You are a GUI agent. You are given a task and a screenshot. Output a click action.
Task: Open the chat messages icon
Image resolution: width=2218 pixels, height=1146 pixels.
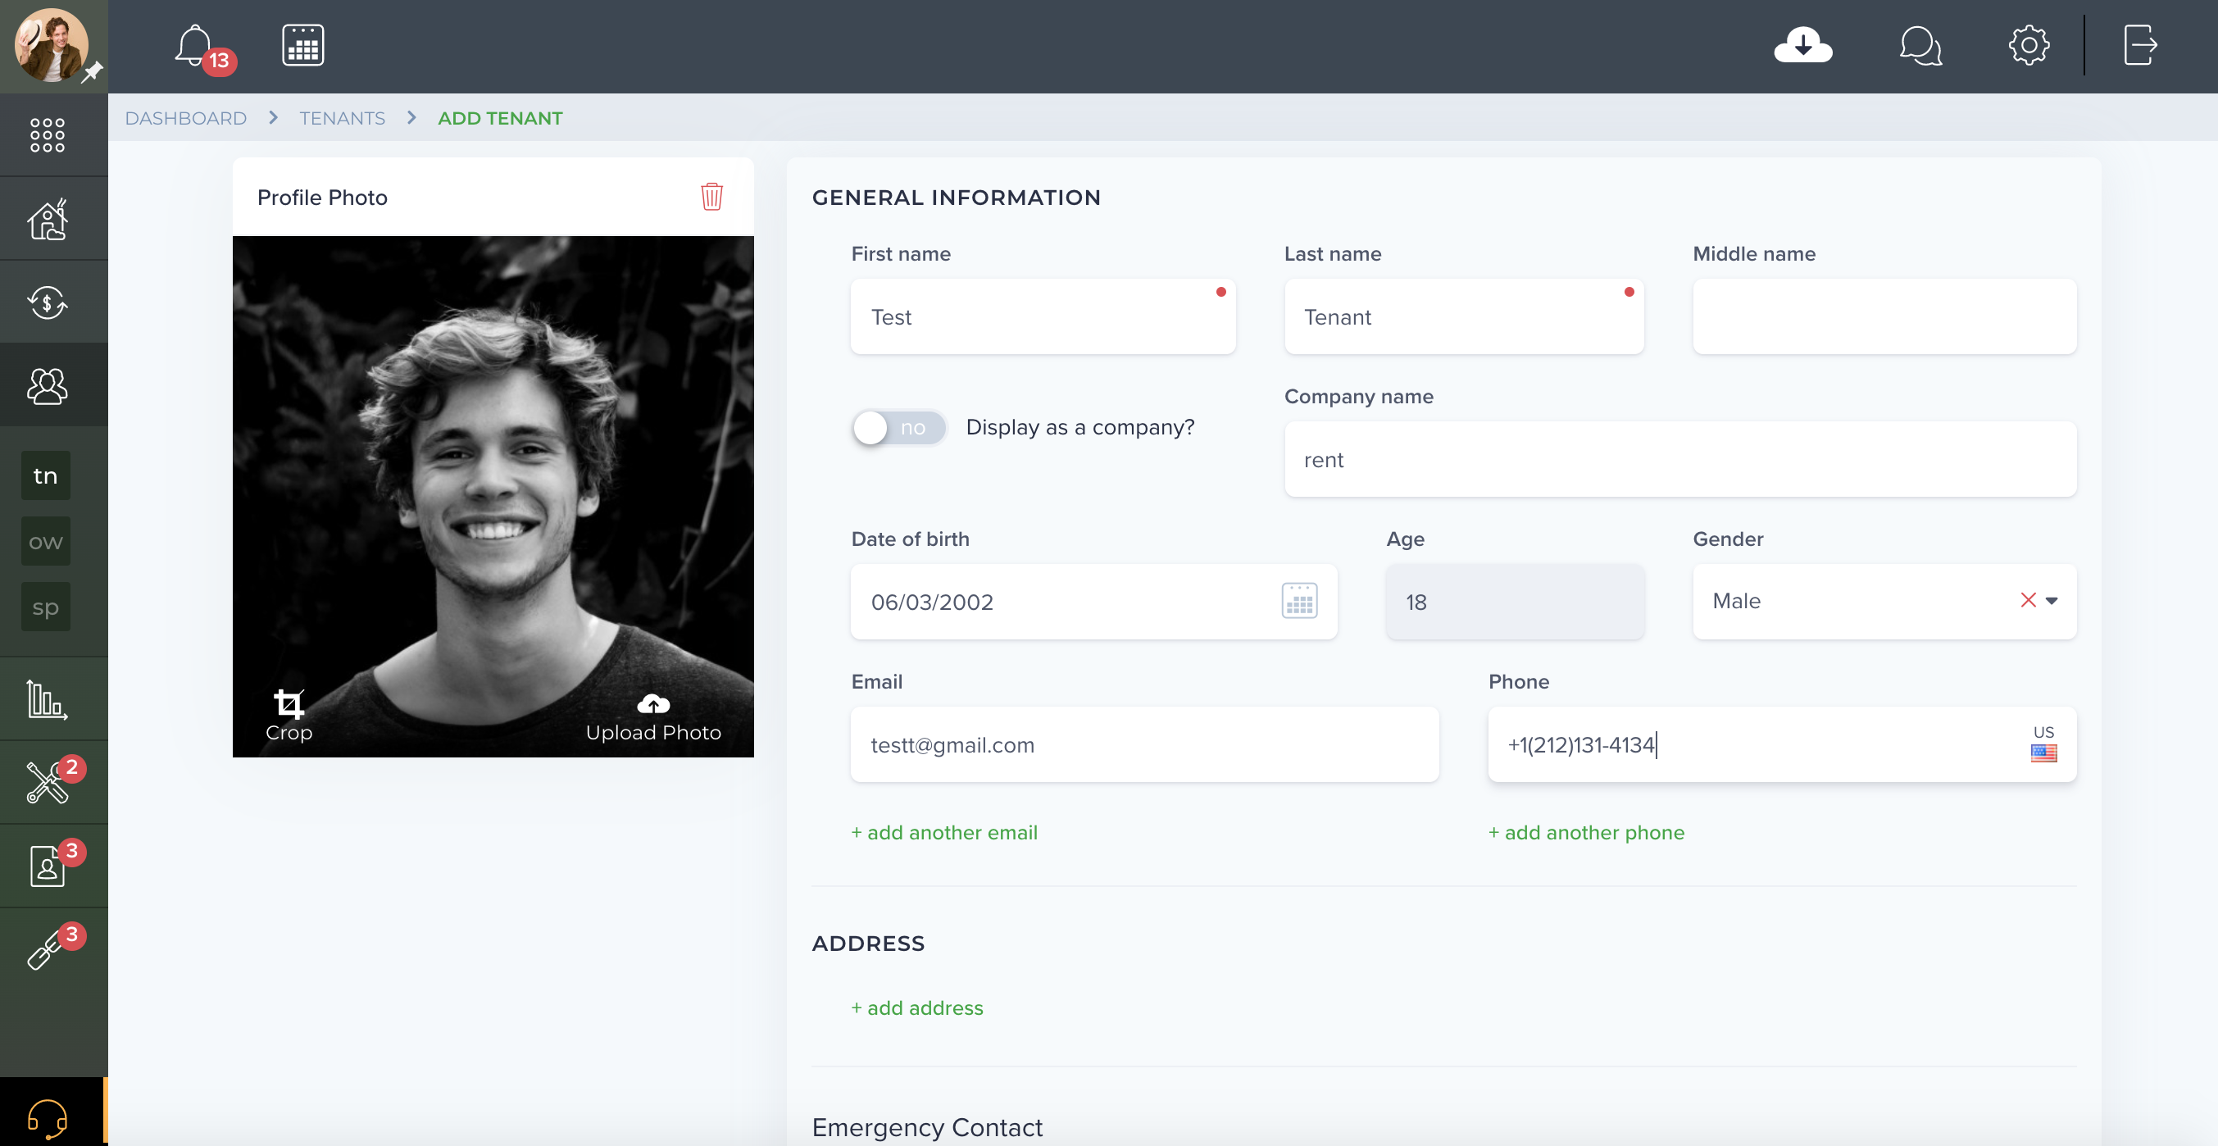pos(1920,46)
